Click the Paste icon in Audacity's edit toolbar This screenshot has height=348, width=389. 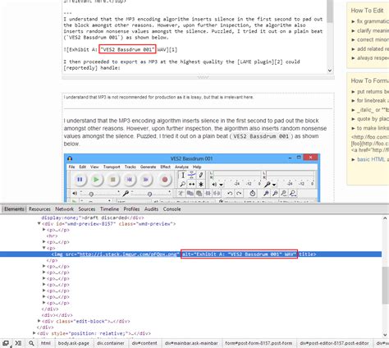[199, 194]
